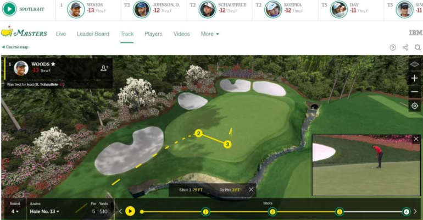Click the share icon
The image size is (423, 220).
coord(405,47)
